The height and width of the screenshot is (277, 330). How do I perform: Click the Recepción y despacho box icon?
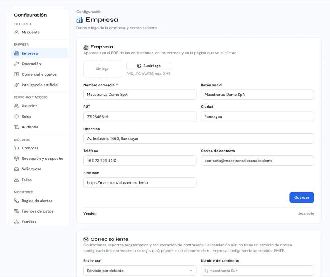(x=16, y=159)
